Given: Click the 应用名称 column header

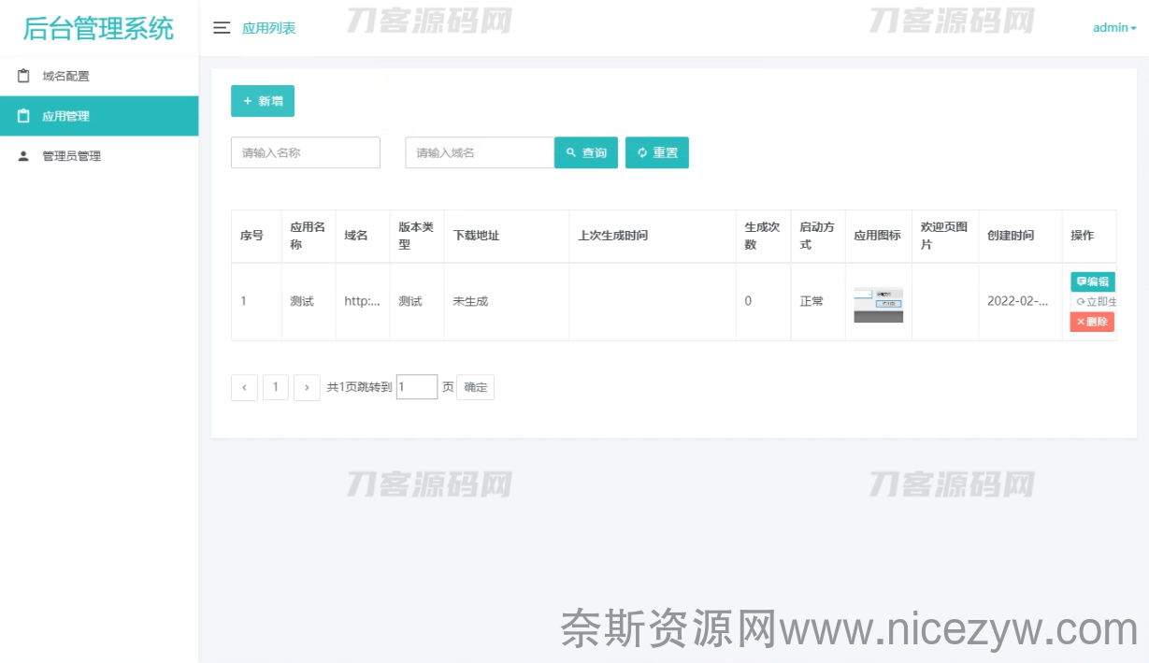Looking at the screenshot, I should 308,236.
